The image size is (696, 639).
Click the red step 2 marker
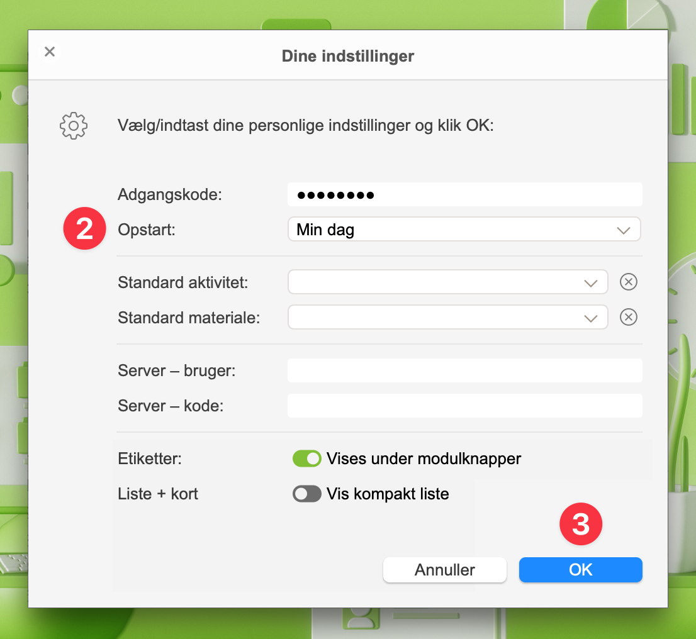click(84, 228)
